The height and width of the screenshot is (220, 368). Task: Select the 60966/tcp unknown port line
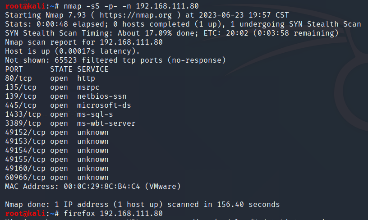(57, 178)
